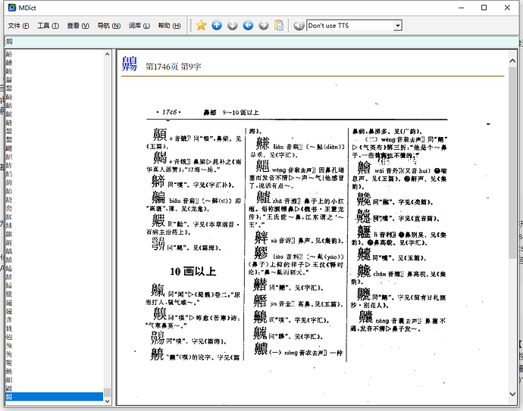Maximize the MDict window

pos(484,8)
